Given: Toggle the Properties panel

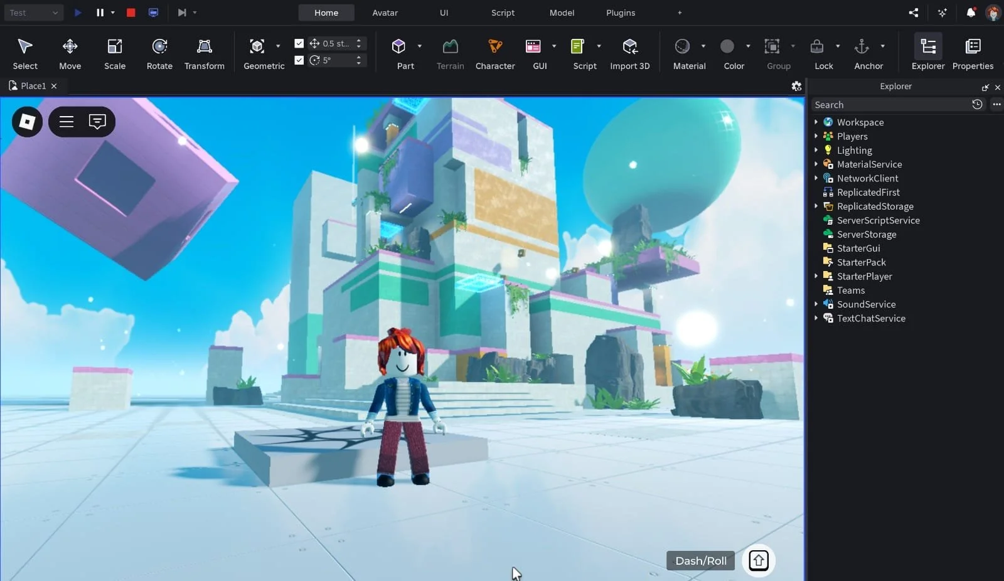Looking at the screenshot, I should (x=973, y=54).
